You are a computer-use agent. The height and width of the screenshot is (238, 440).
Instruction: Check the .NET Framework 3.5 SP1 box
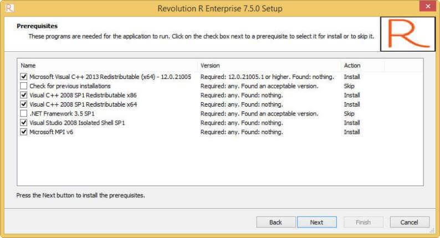pos(24,113)
